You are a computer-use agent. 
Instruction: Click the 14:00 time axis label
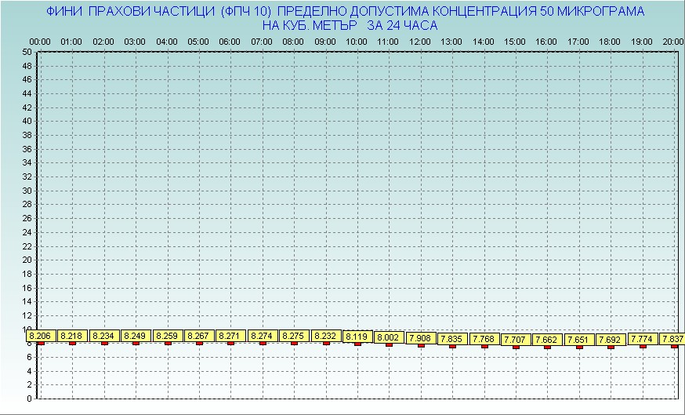pyautogui.click(x=484, y=42)
